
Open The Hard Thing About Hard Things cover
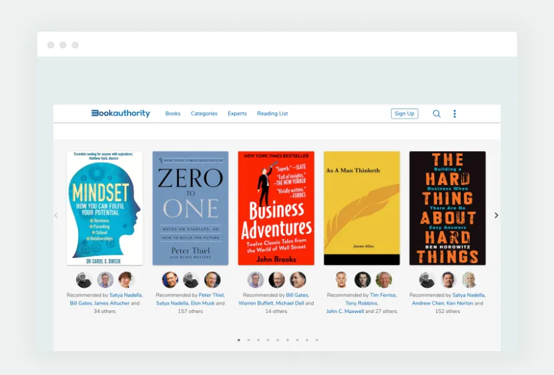pos(448,208)
